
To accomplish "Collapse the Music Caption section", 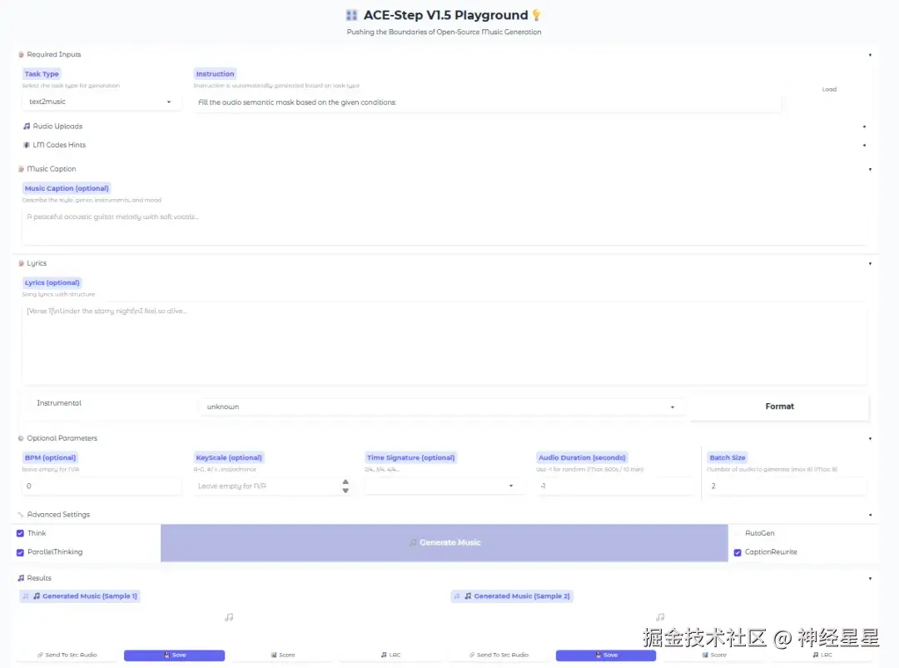I will tap(870, 169).
